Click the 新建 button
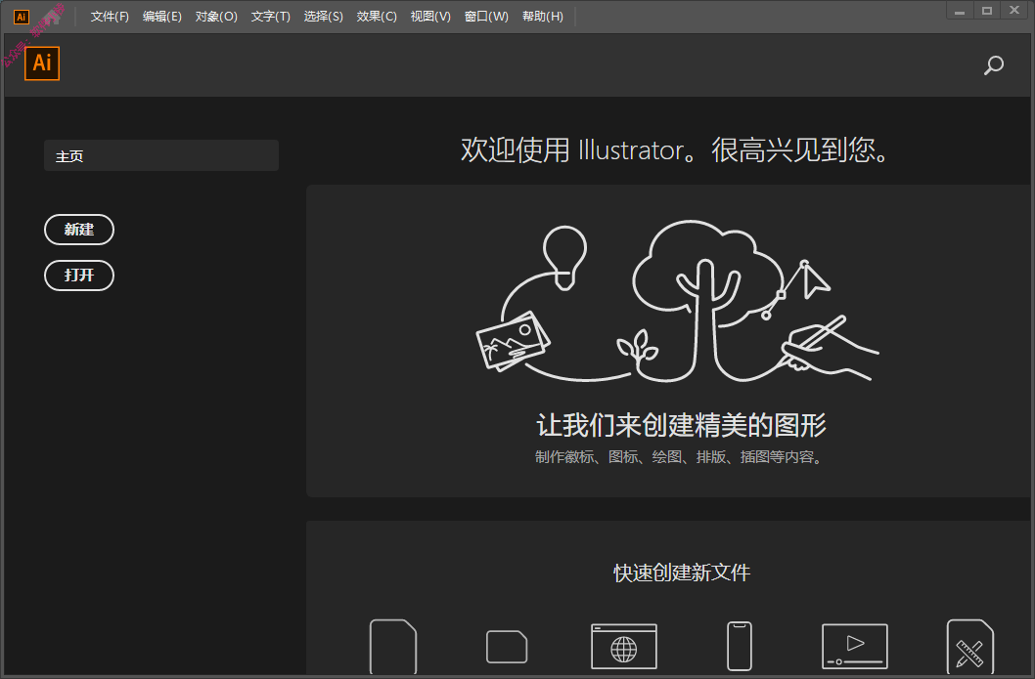Image resolution: width=1035 pixels, height=679 pixels. coord(79,230)
